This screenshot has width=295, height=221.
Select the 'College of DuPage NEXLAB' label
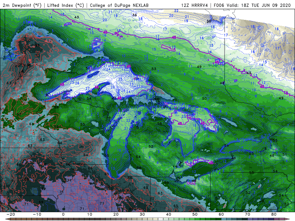tap(119, 5)
